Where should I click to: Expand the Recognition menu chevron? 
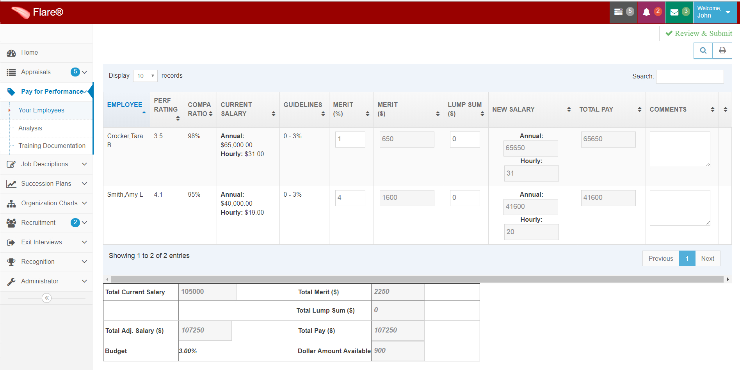pyautogui.click(x=84, y=262)
